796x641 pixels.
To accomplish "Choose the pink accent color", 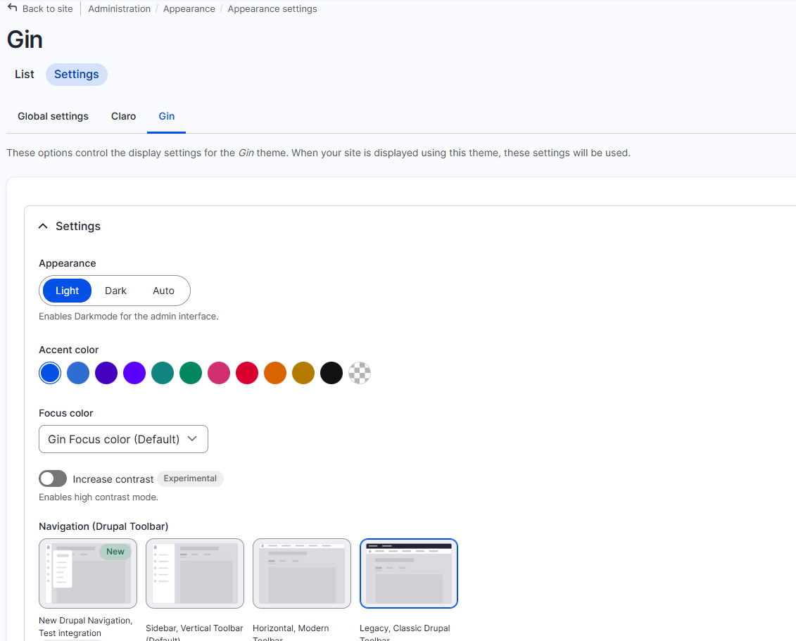I will point(219,373).
